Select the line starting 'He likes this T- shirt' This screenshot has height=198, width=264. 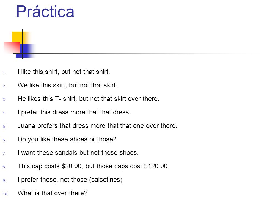(x=88, y=99)
